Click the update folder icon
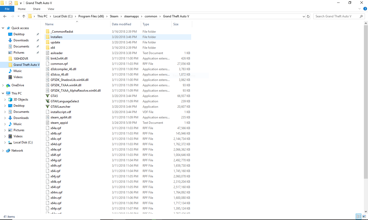The height and width of the screenshot is (220, 368). 48,42
